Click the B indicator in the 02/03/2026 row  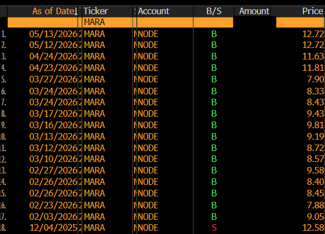[x=214, y=217]
